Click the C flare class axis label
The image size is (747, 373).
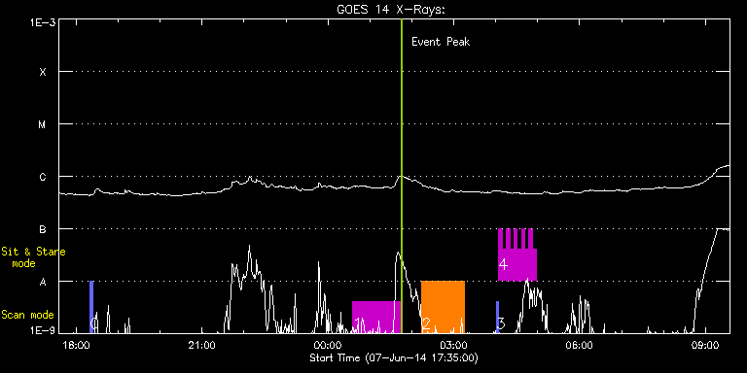pos(43,177)
